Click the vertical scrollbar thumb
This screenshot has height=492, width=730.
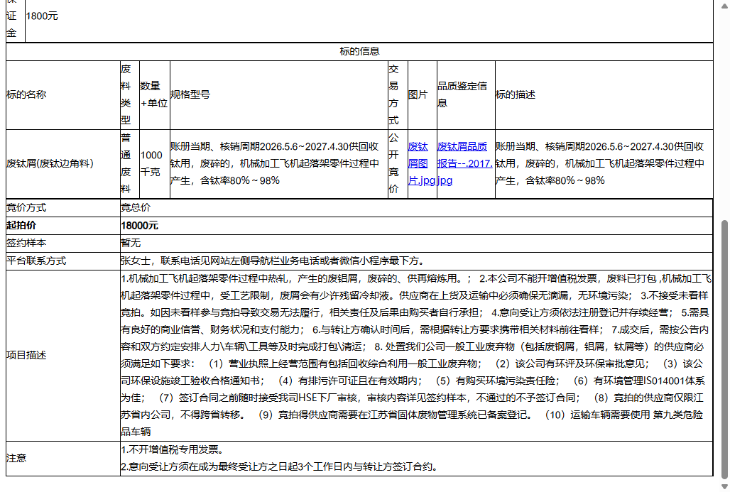pyautogui.click(x=724, y=349)
